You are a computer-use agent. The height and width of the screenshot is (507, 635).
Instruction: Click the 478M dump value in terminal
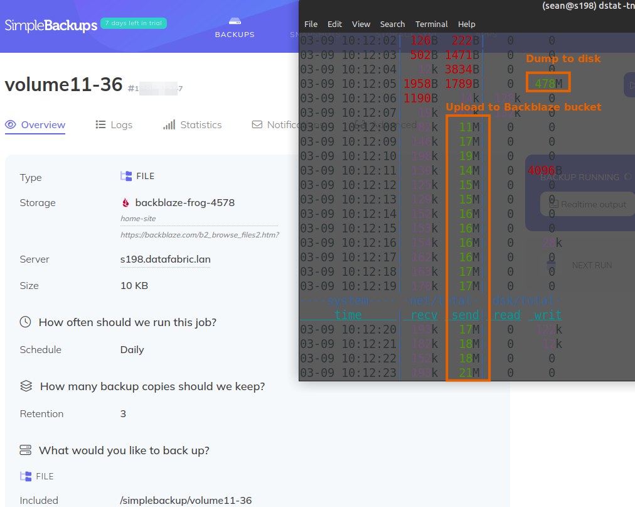click(x=548, y=84)
